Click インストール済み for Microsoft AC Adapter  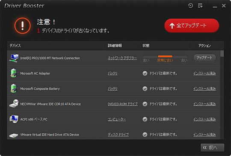tap(204, 73)
